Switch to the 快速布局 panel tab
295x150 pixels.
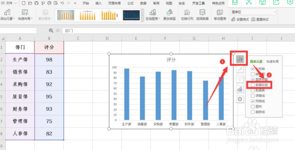point(272,62)
